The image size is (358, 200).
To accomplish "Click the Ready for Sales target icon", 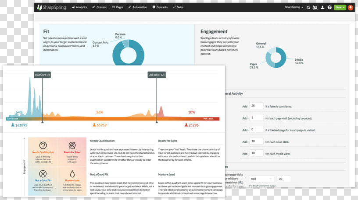I will coord(72,145).
